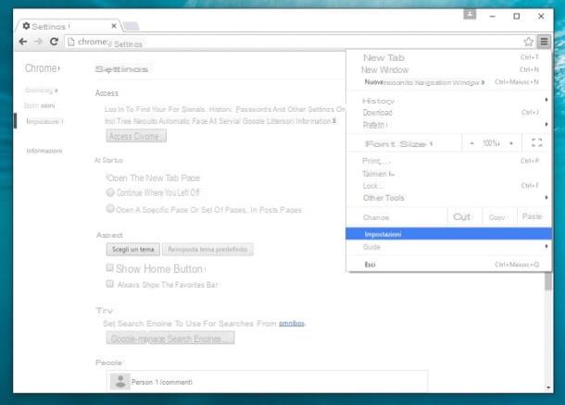Select the highlighted Impostazioni menu entry
Image resolution: width=565 pixels, height=405 pixels.
click(x=448, y=234)
